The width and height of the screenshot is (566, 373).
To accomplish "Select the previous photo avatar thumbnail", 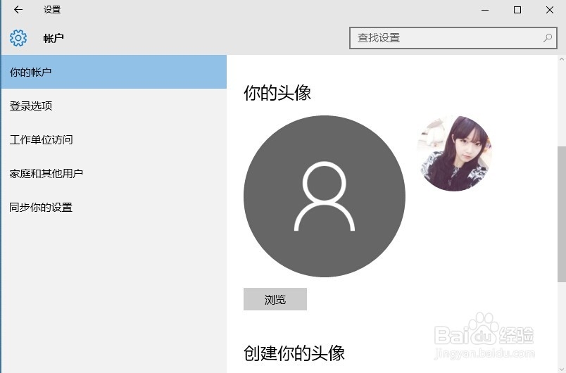I will [455, 153].
